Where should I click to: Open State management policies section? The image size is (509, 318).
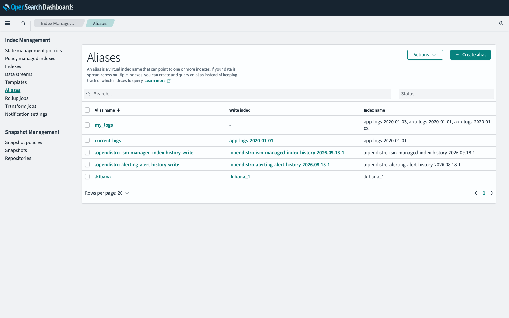[x=33, y=51]
